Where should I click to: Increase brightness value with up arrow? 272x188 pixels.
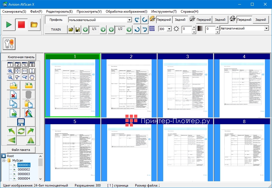coord(194,27)
